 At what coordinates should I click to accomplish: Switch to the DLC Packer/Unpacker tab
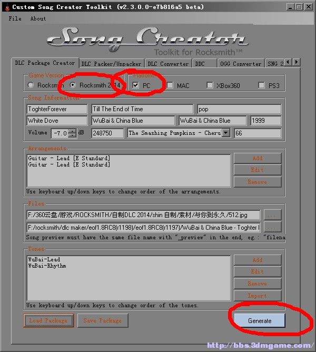pos(111,64)
